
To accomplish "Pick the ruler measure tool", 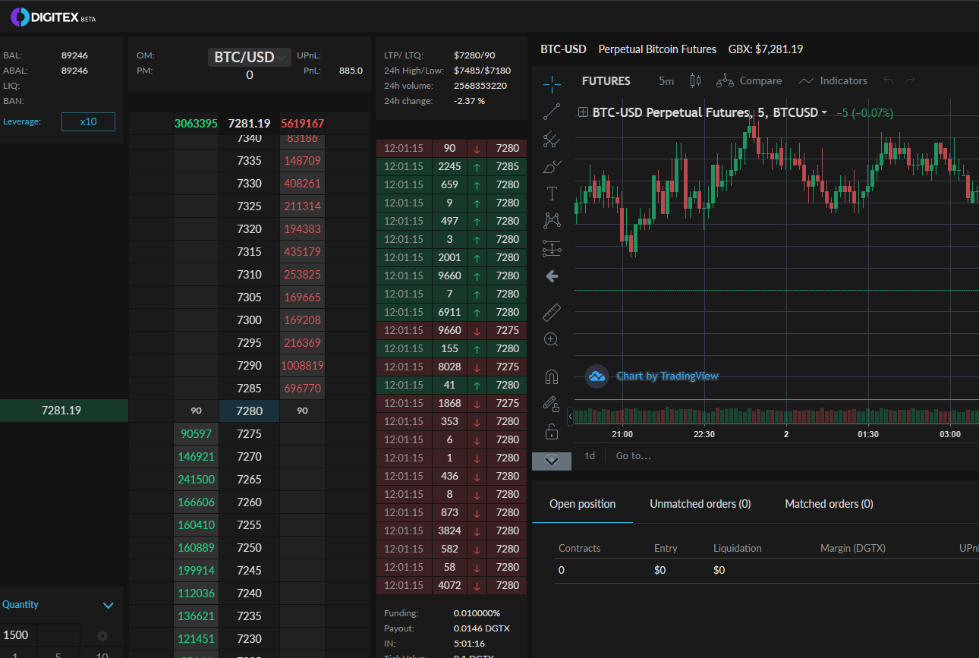I will coord(552,313).
